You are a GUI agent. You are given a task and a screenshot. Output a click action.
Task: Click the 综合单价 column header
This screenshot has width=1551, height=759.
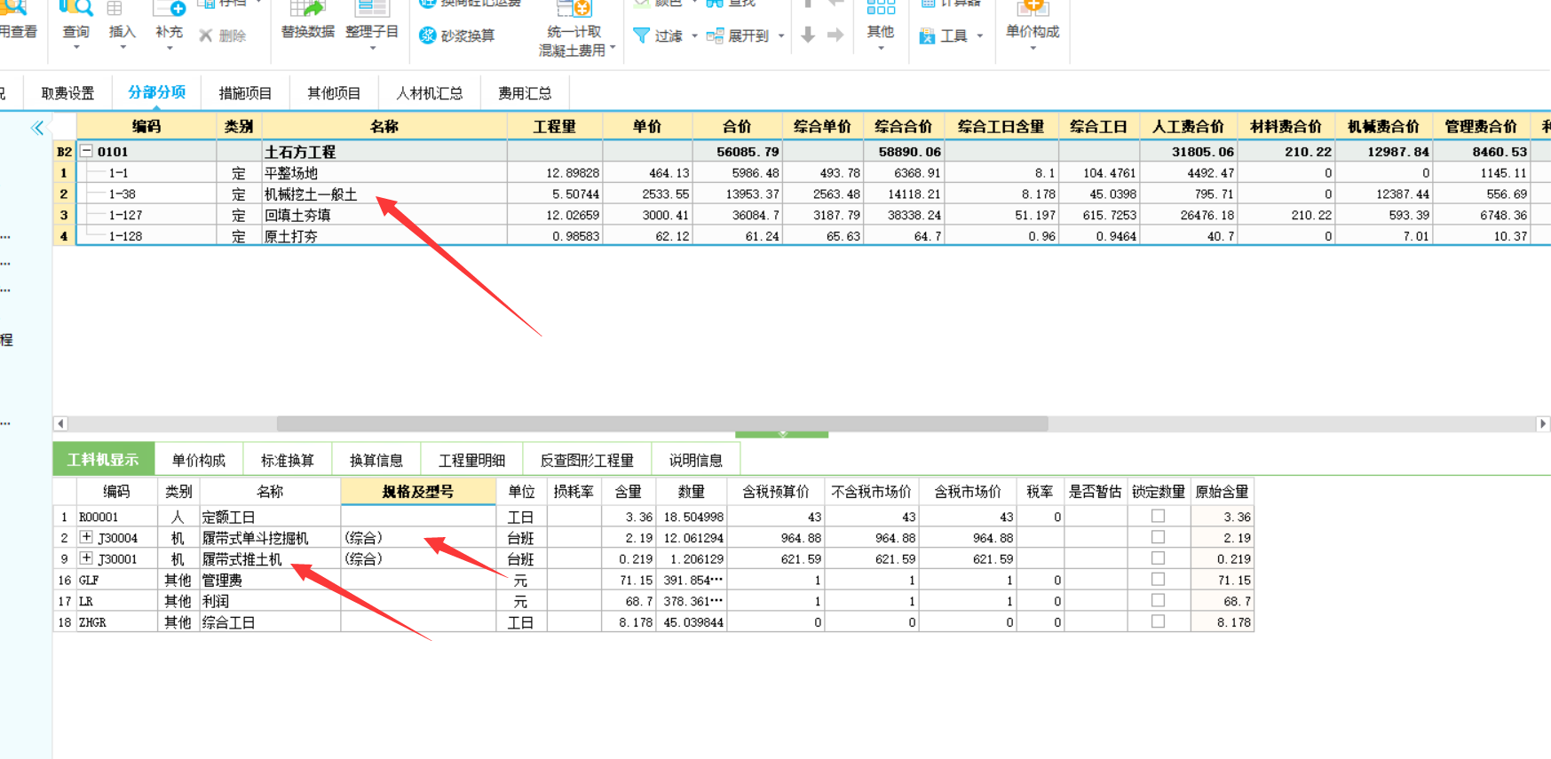pyautogui.click(x=822, y=126)
